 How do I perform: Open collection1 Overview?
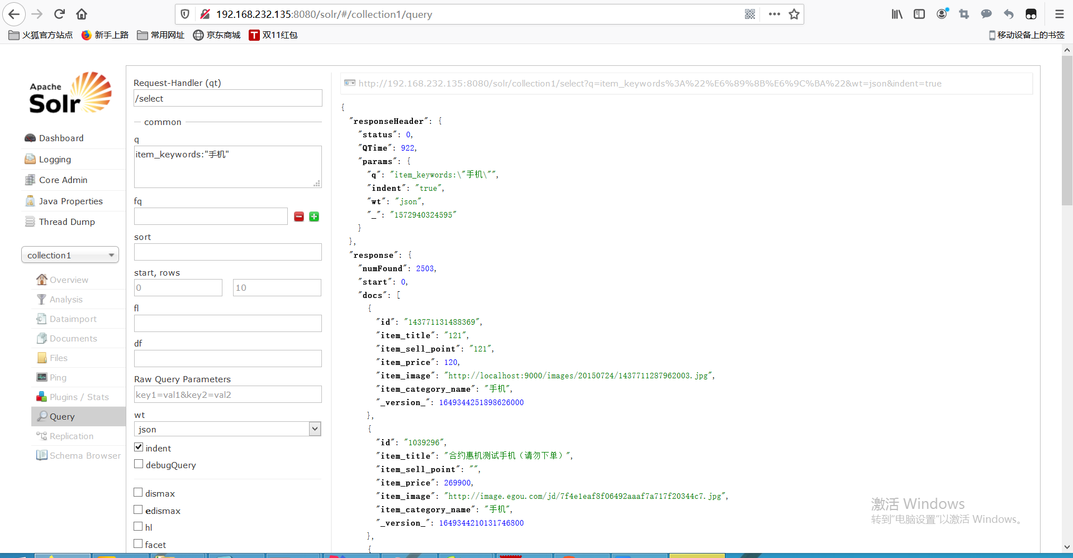point(69,280)
